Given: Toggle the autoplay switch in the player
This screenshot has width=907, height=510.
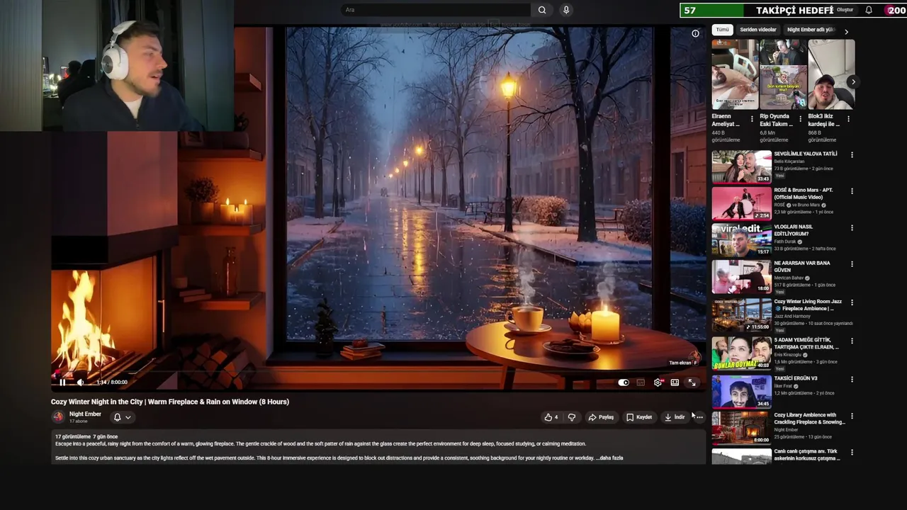Looking at the screenshot, I should pyautogui.click(x=624, y=382).
